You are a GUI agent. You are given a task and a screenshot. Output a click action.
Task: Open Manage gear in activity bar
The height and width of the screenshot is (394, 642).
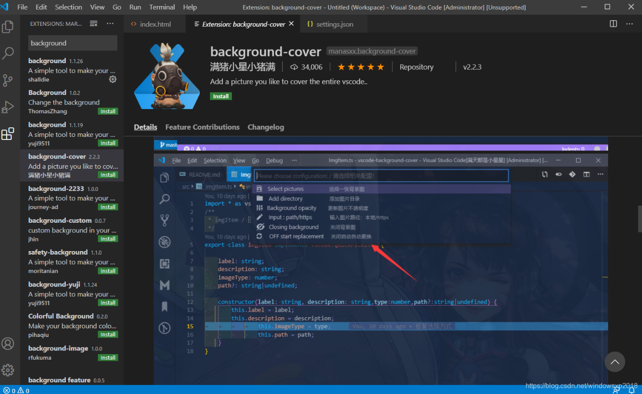pos(8,370)
